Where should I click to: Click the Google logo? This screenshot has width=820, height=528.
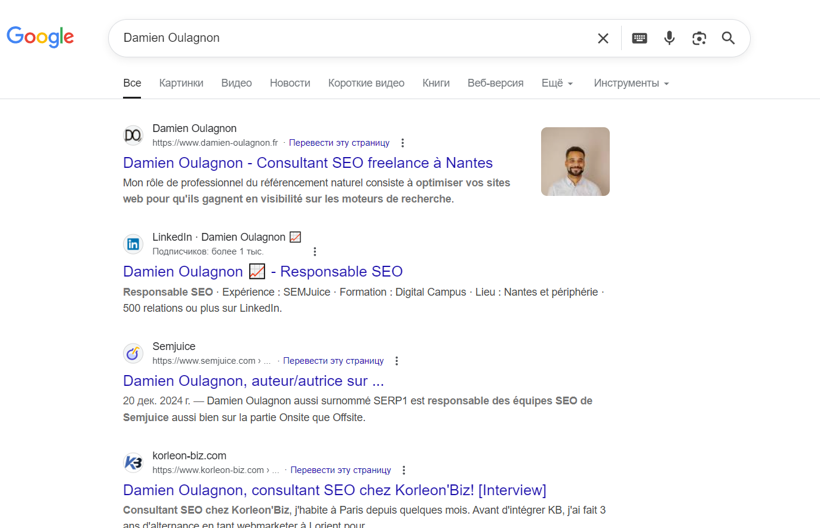(x=40, y=37)
